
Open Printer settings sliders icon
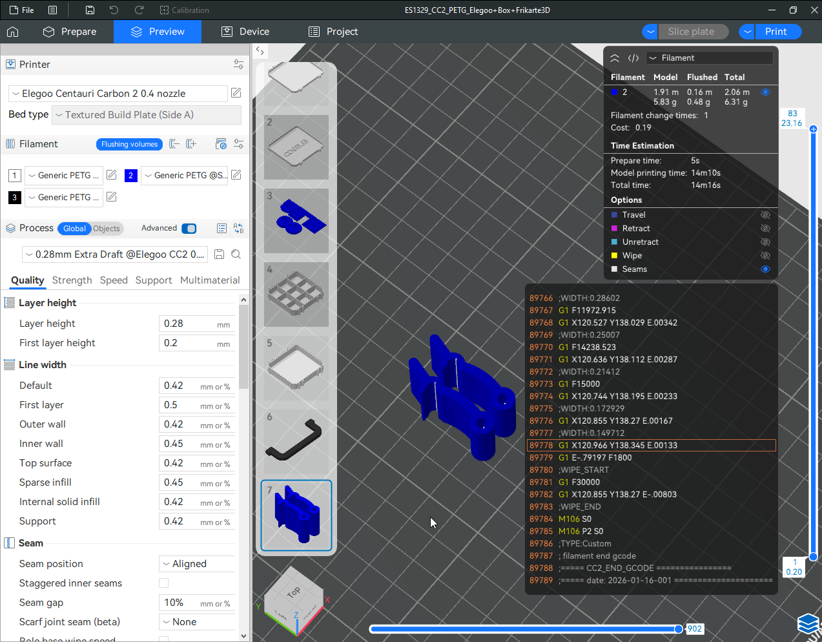[x=238, y=65]
